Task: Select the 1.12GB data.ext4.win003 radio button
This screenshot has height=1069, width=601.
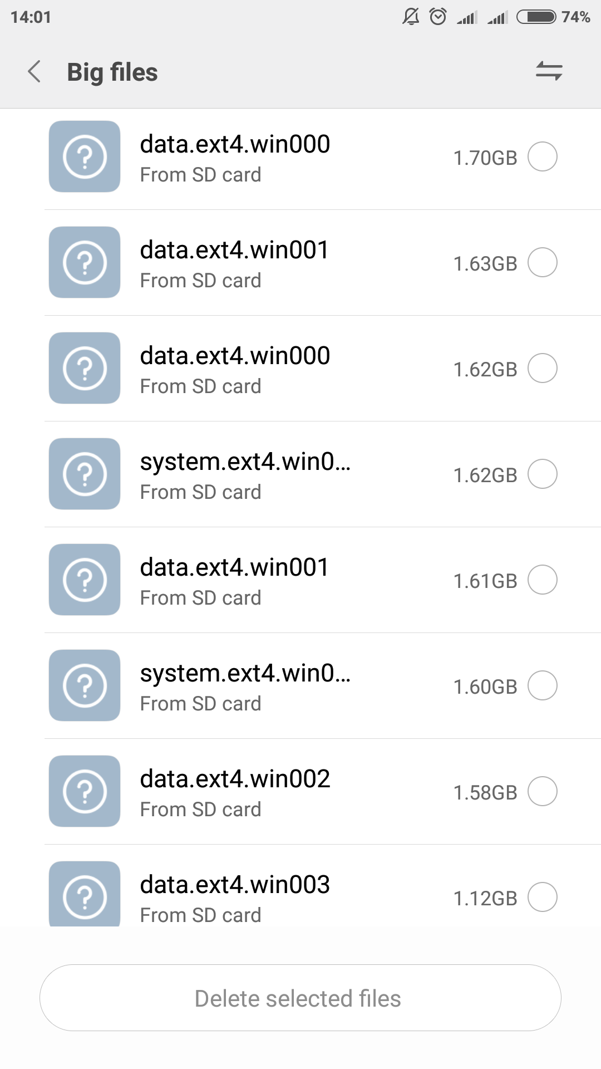Action: [x=543, y=897]
